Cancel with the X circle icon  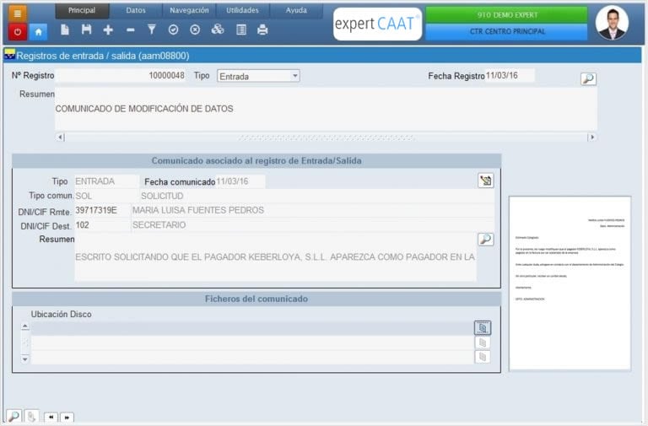pyautogui.click(x=195, y=30)
